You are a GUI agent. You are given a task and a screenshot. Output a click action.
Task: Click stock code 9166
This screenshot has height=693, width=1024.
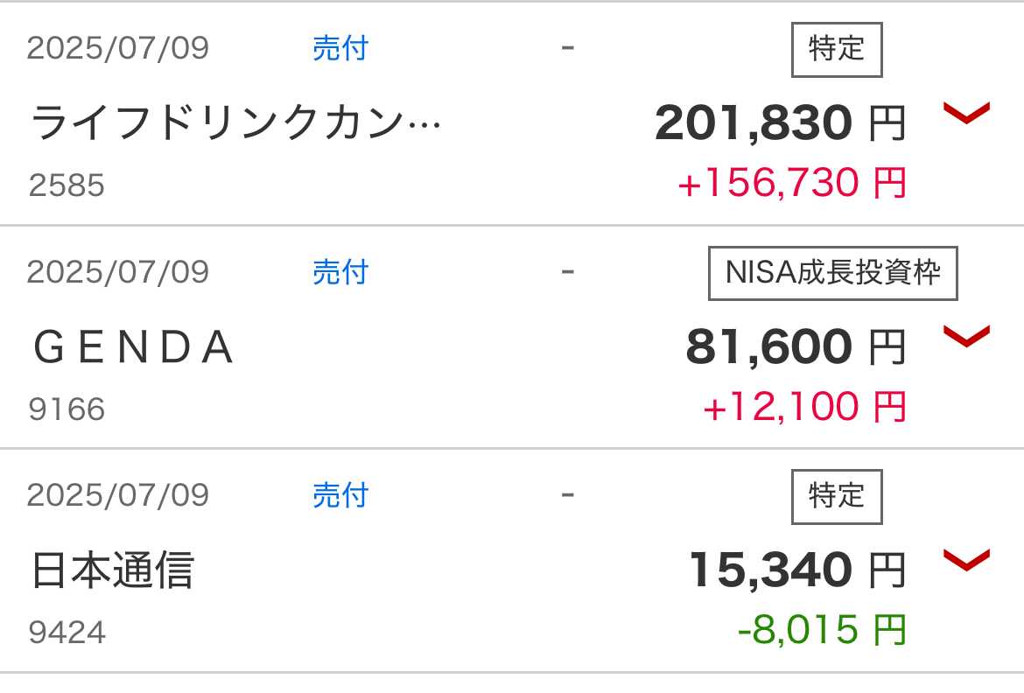[67, 409]
